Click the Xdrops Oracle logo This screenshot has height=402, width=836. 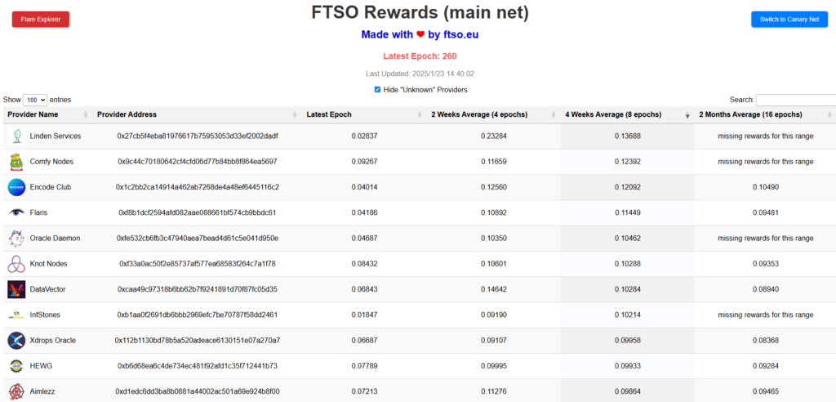point(16,341)
